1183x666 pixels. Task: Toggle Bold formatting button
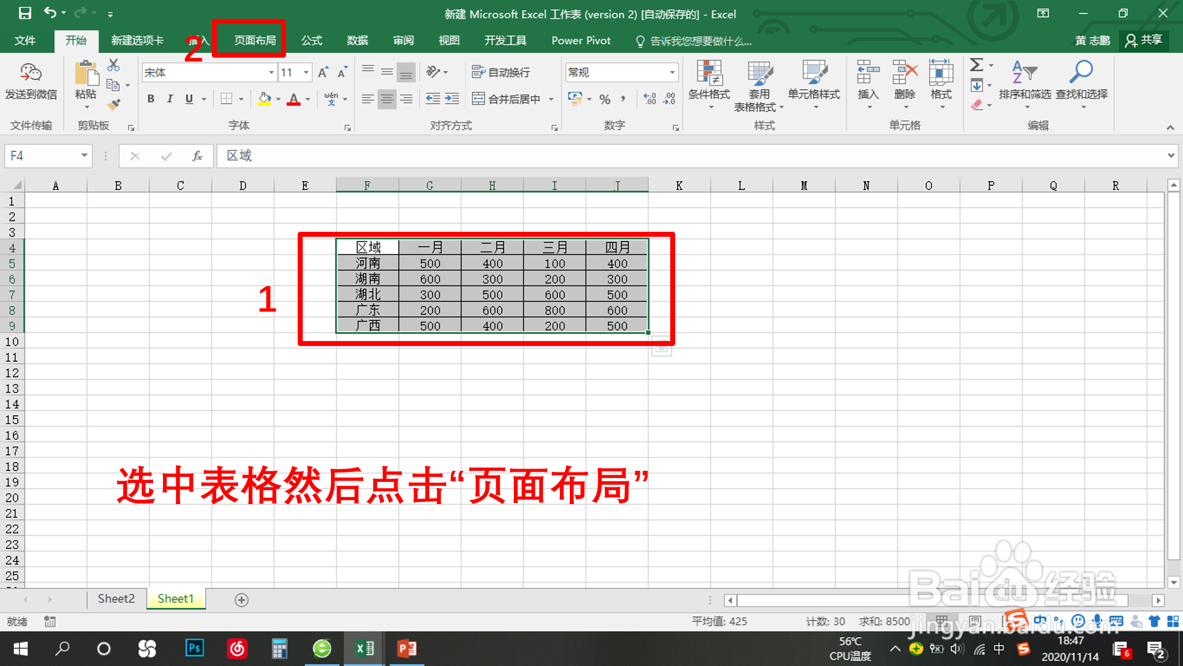(151, 99)
